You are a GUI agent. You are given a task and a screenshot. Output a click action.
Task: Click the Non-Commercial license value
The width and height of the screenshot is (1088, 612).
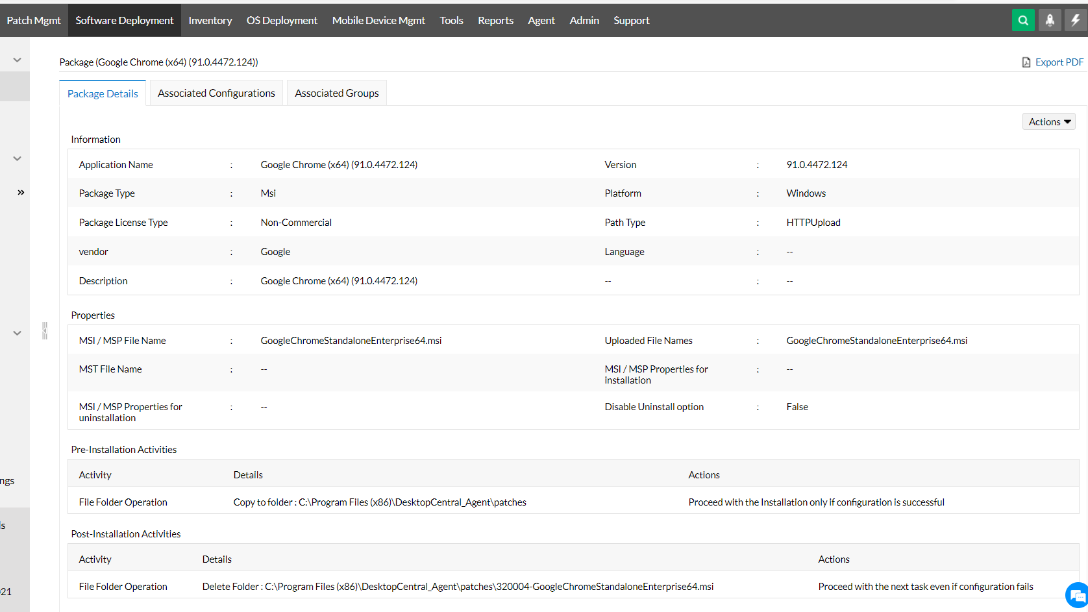click(296, 223)
